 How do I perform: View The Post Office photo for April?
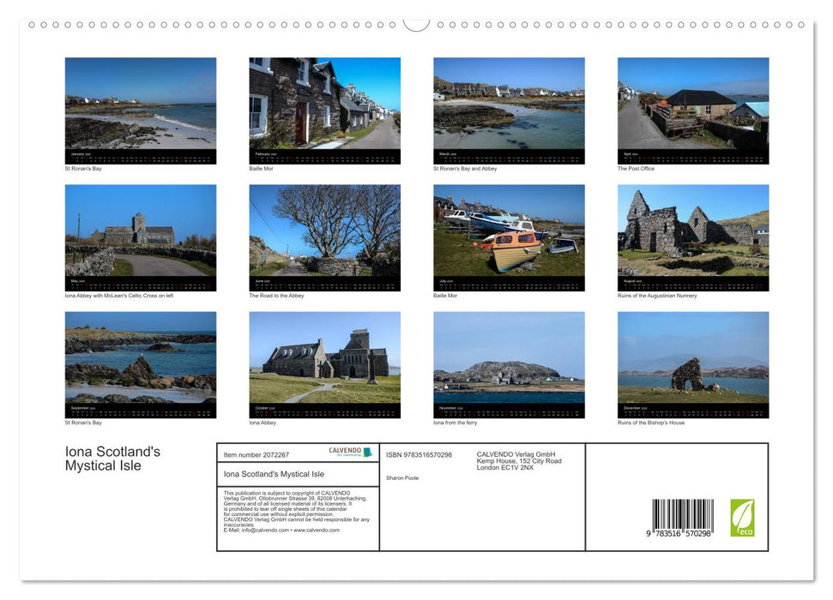692,103
